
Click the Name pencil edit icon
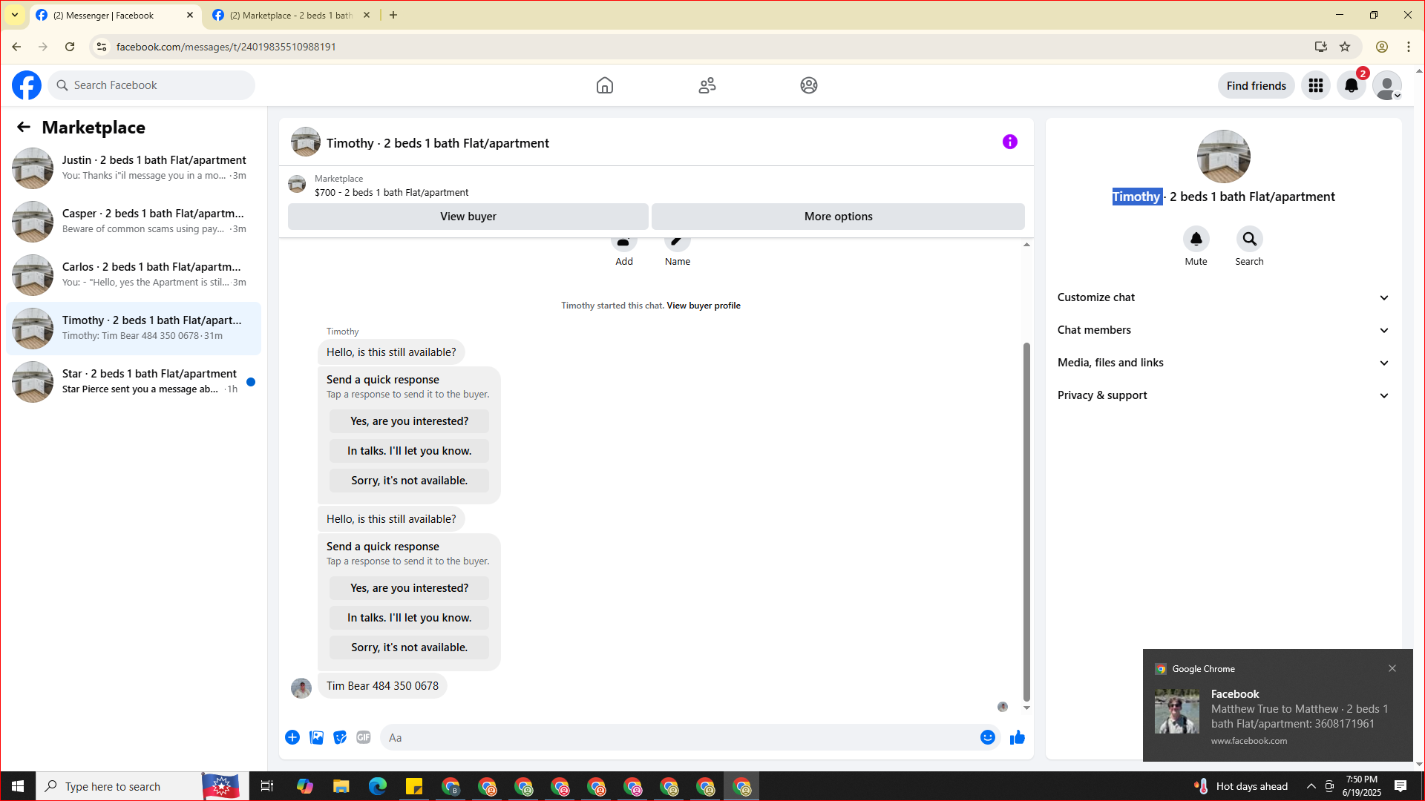[x=678, y=242]
